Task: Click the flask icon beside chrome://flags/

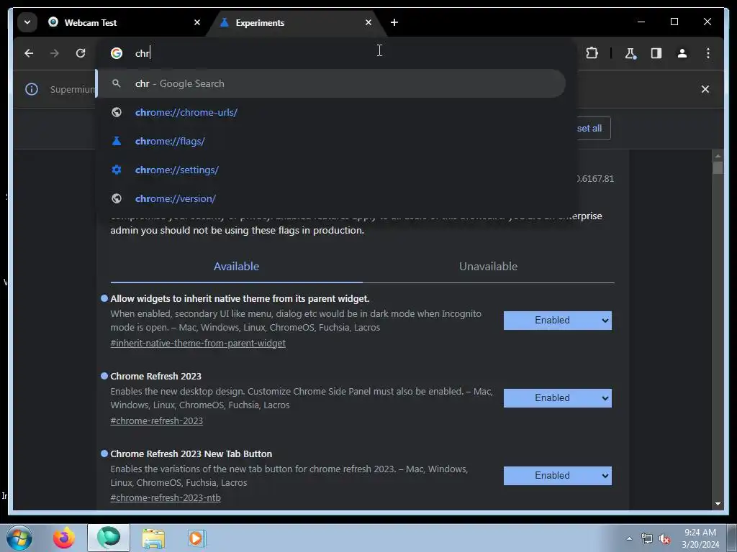Action: pyautogui.click(x=117, y=141)
